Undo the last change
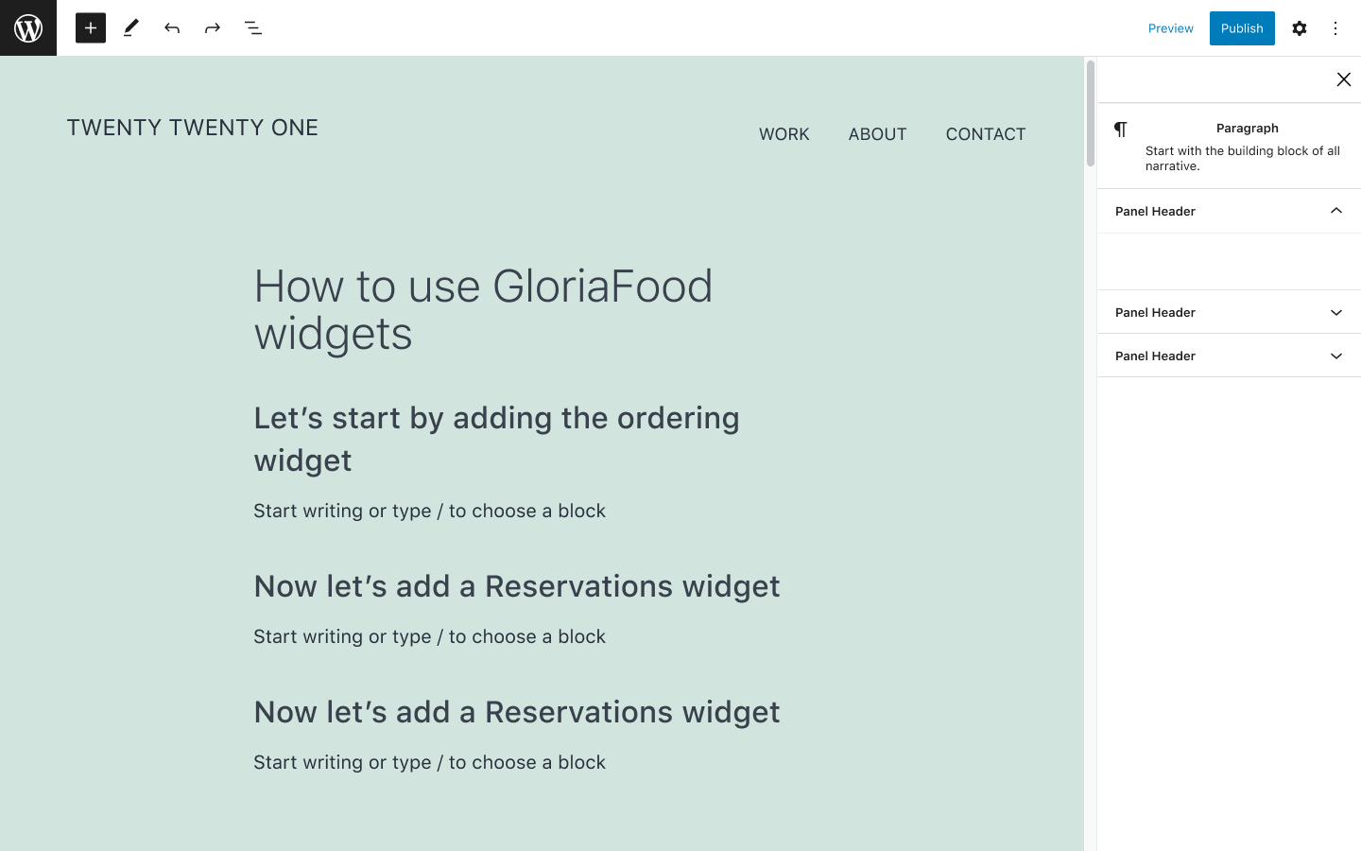Screen dimensions: 1361x851 pos(172,27)
